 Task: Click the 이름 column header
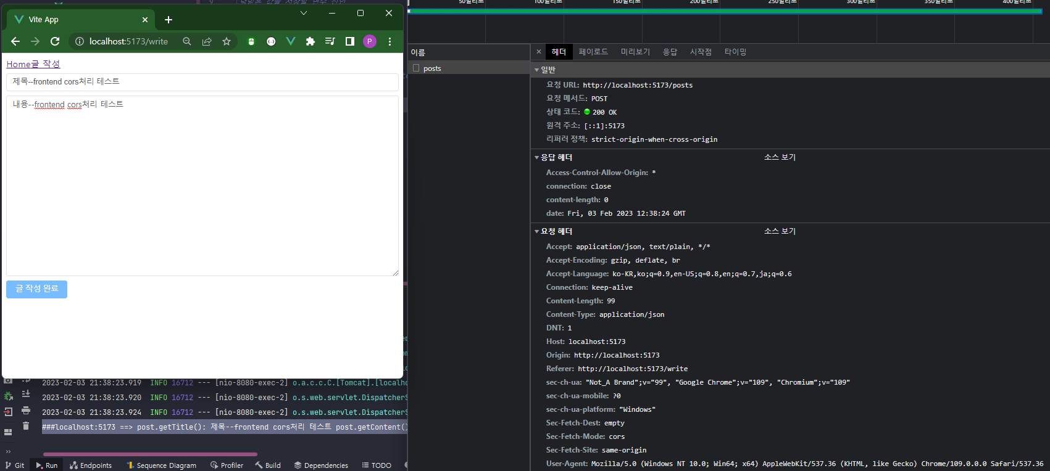pyautogui.click(x=469, y=52)
